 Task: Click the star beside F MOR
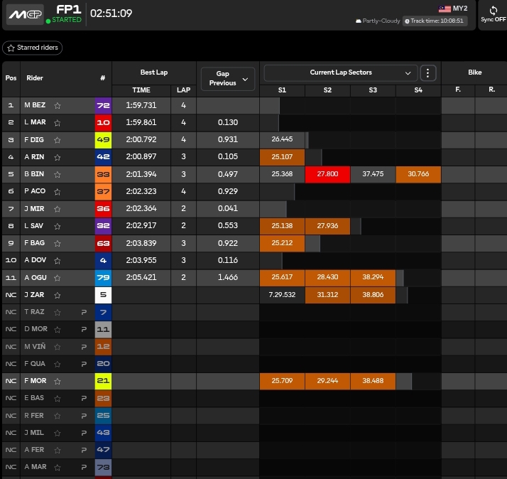[x=58, y=381]
